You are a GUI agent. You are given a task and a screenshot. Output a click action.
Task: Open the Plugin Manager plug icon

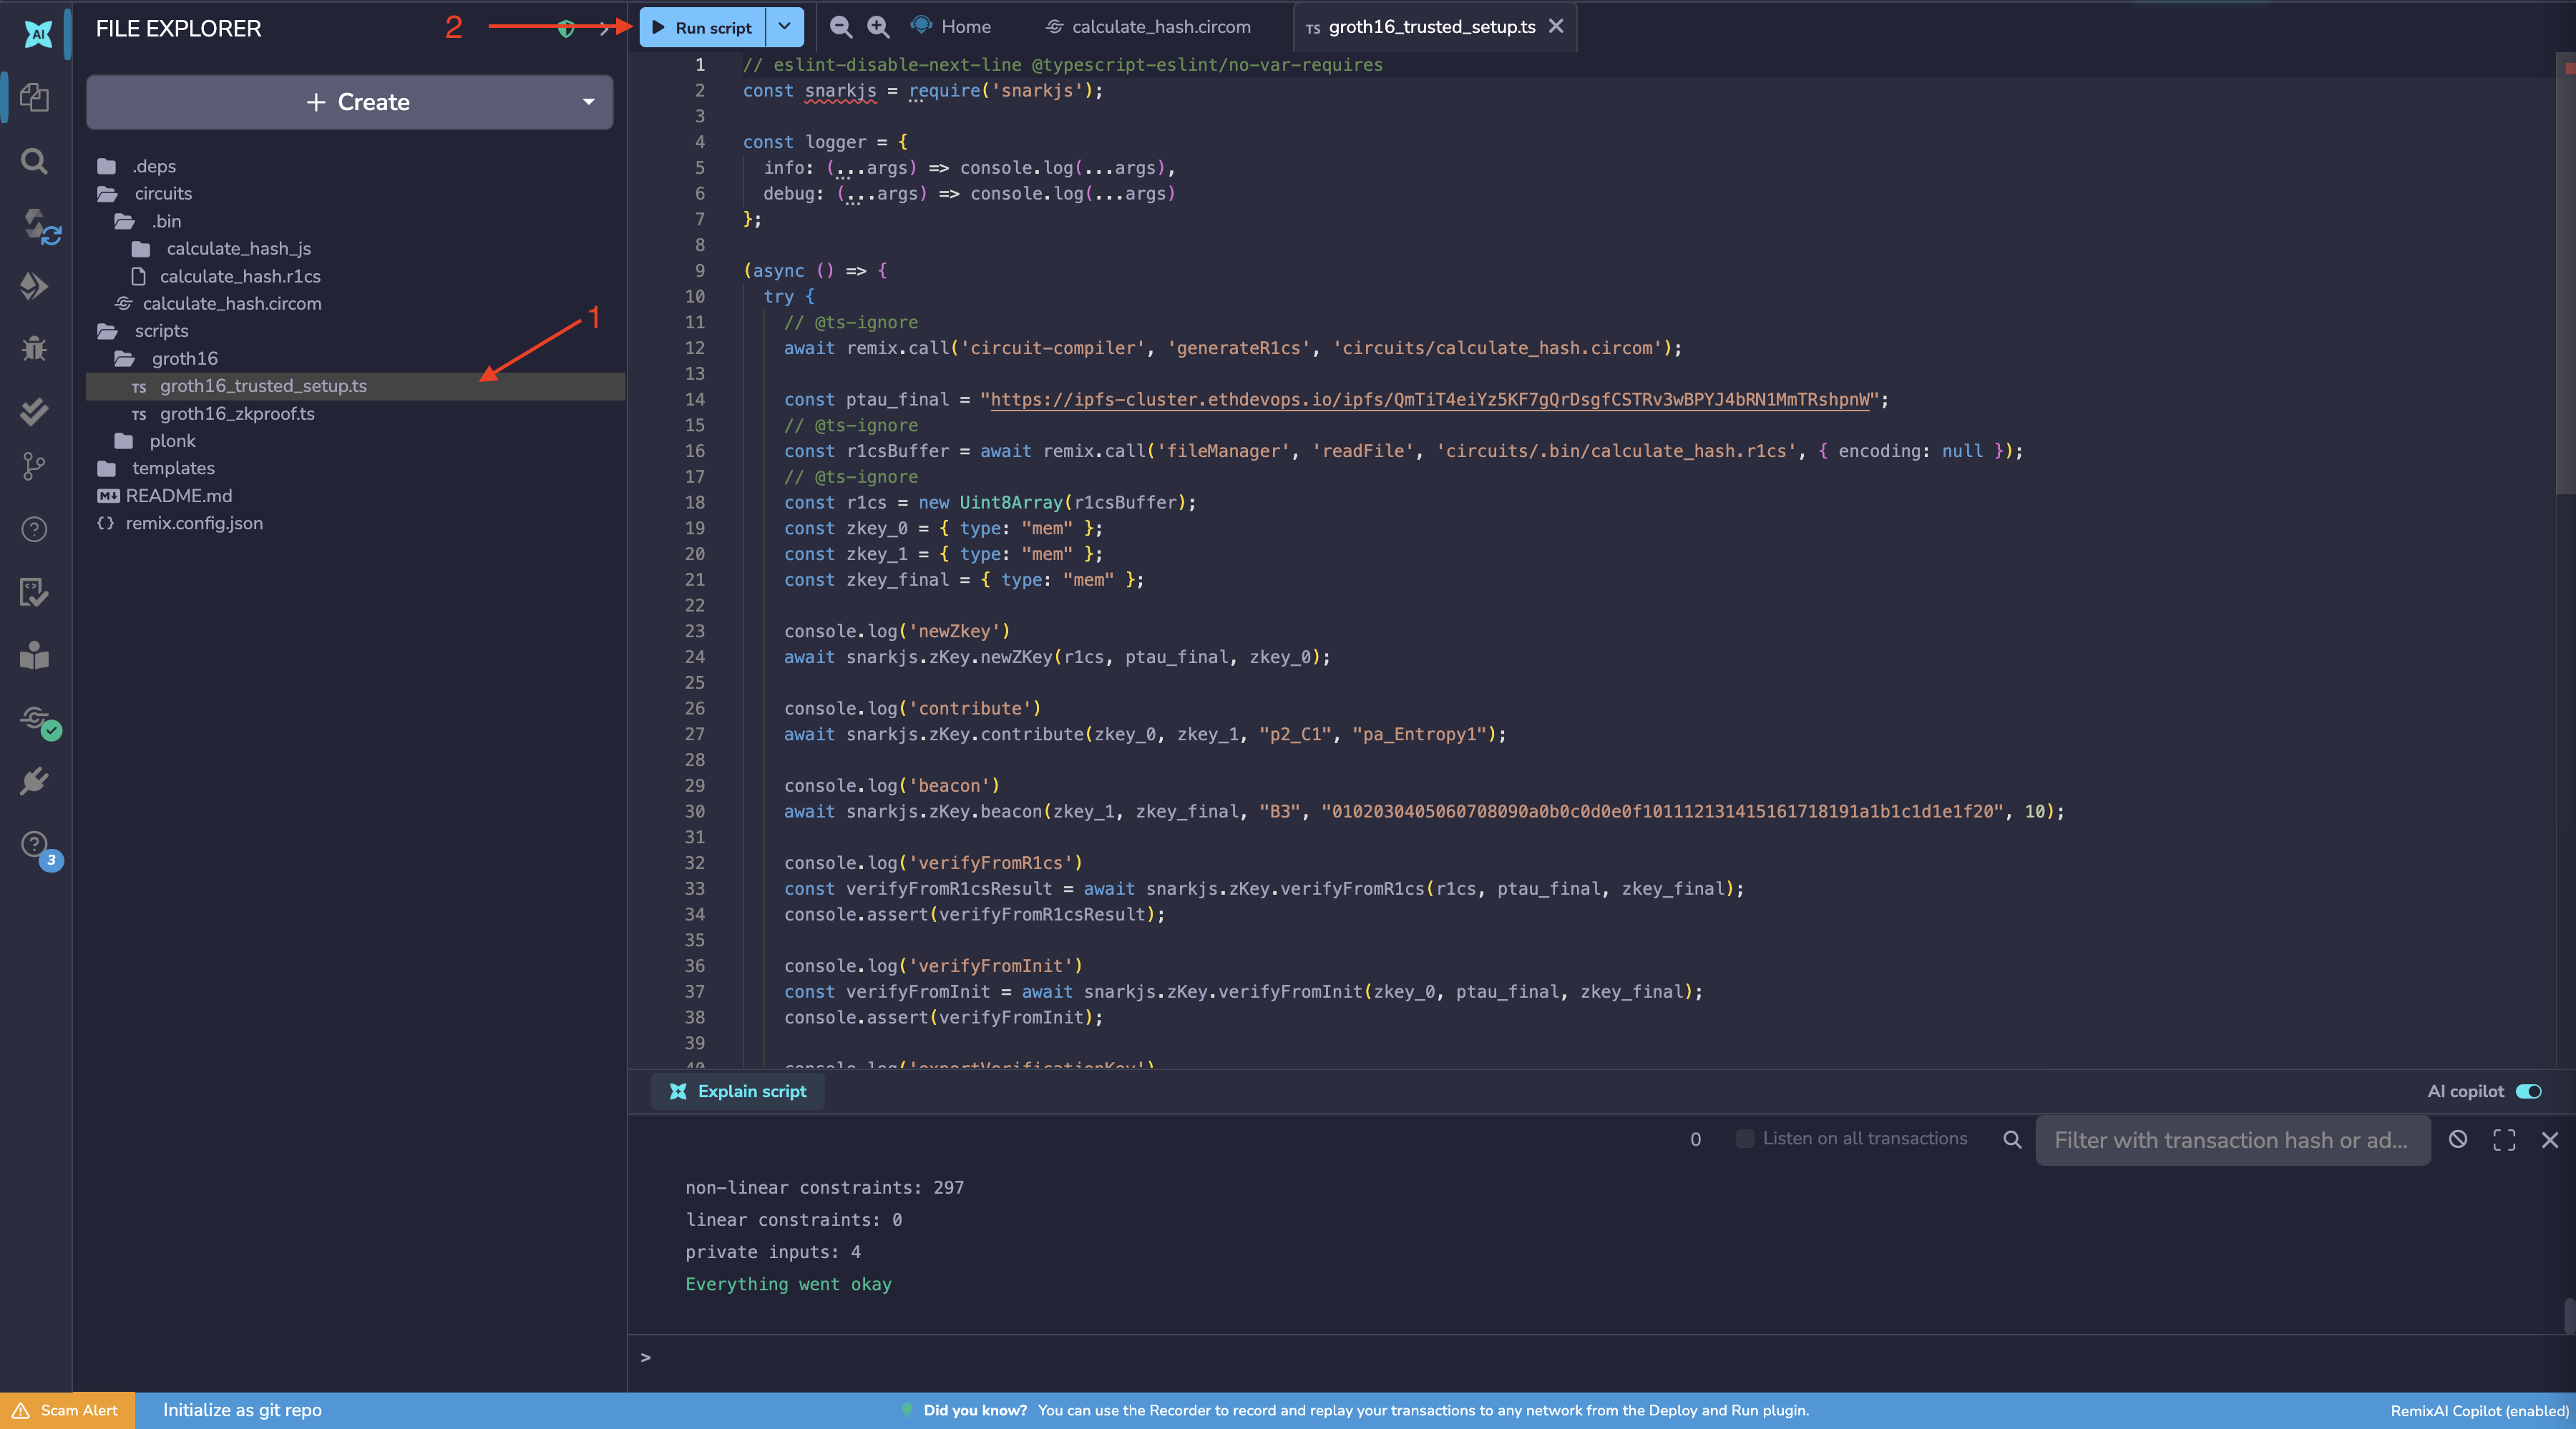point(35,782)
